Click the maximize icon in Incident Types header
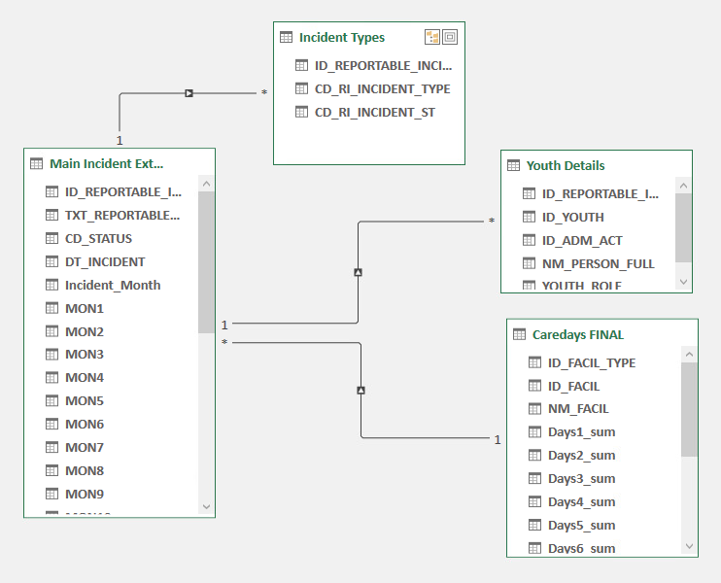Viewport: 721px width, 583px height. pyautogui.click(x=450, y=37)
